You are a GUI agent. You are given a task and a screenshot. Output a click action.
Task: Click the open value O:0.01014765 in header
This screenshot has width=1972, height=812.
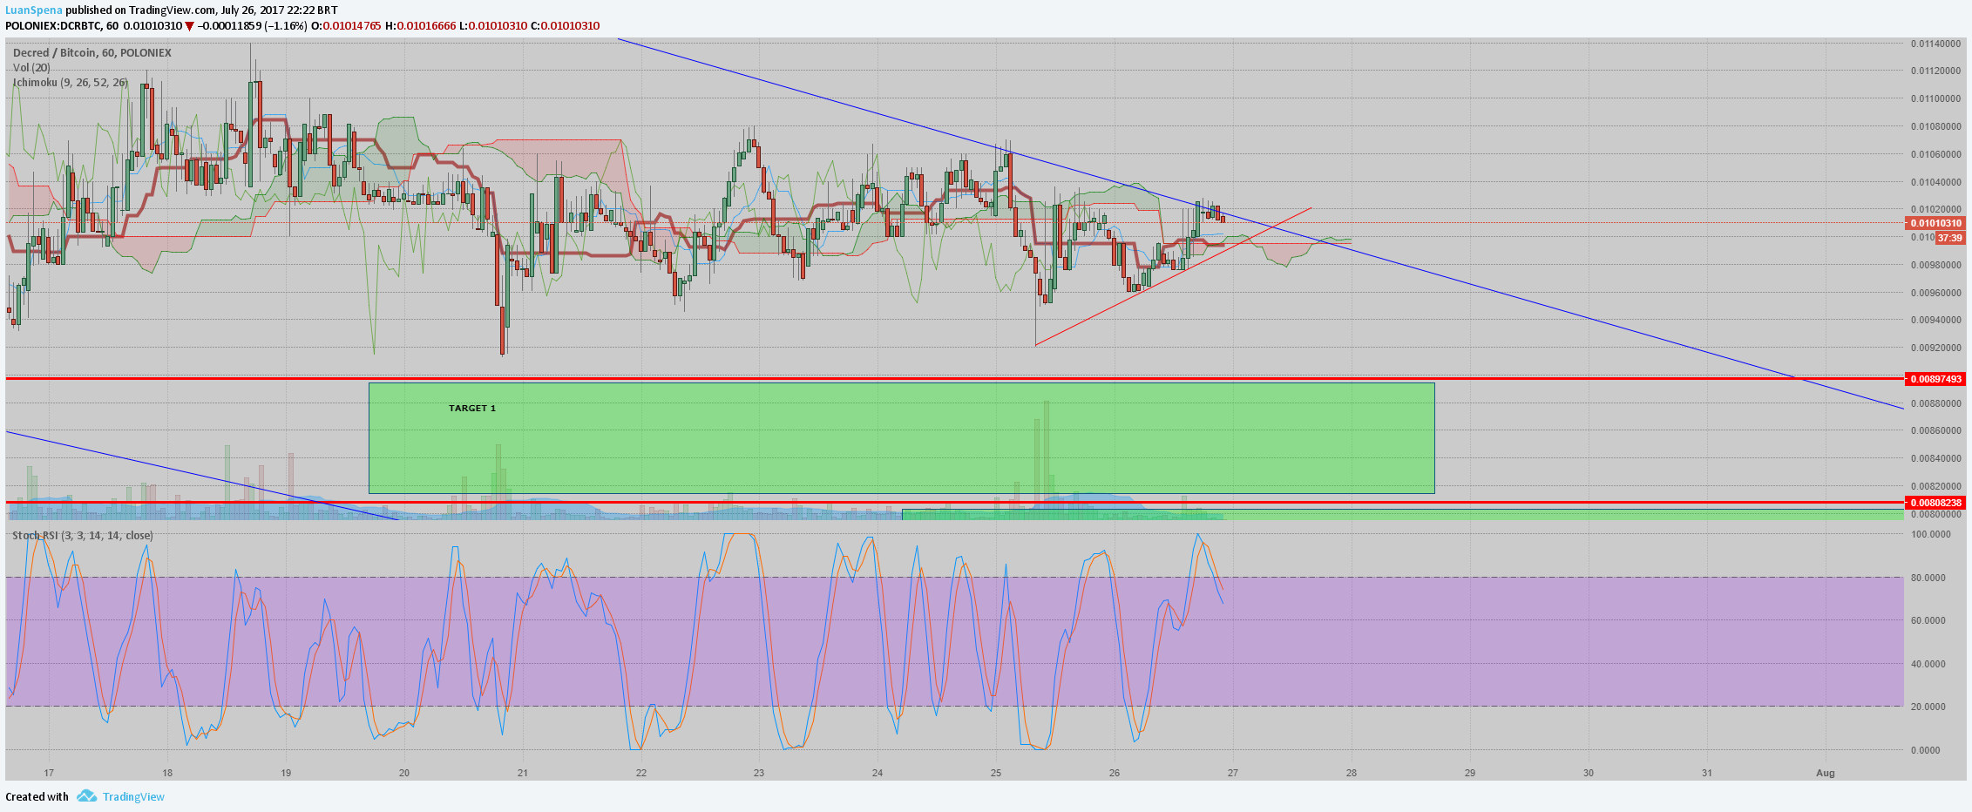(x=346, y=26)
